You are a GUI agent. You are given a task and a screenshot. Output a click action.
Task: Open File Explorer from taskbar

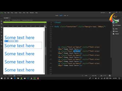(18, 78)
